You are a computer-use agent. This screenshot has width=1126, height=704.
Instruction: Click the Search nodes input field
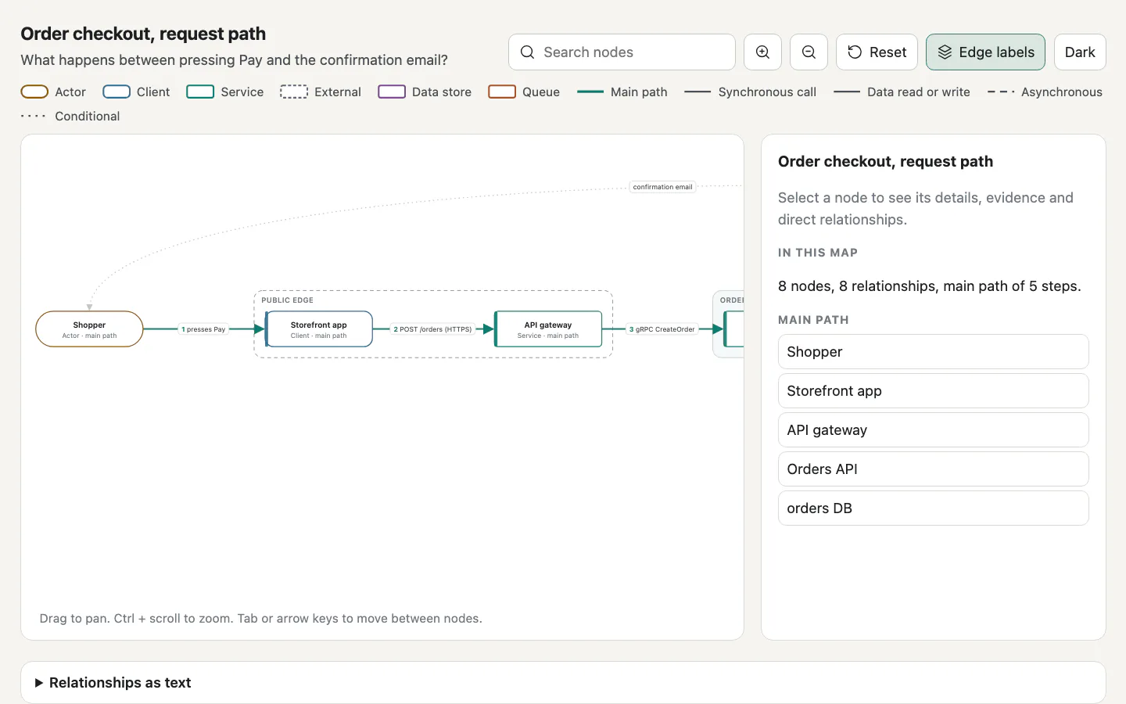click(x=622, y=52)
